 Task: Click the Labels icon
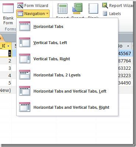[105, 14]
